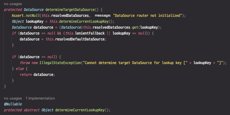The image size is (230, 115).
Task: Click the && operator
Action: (59, 33)
